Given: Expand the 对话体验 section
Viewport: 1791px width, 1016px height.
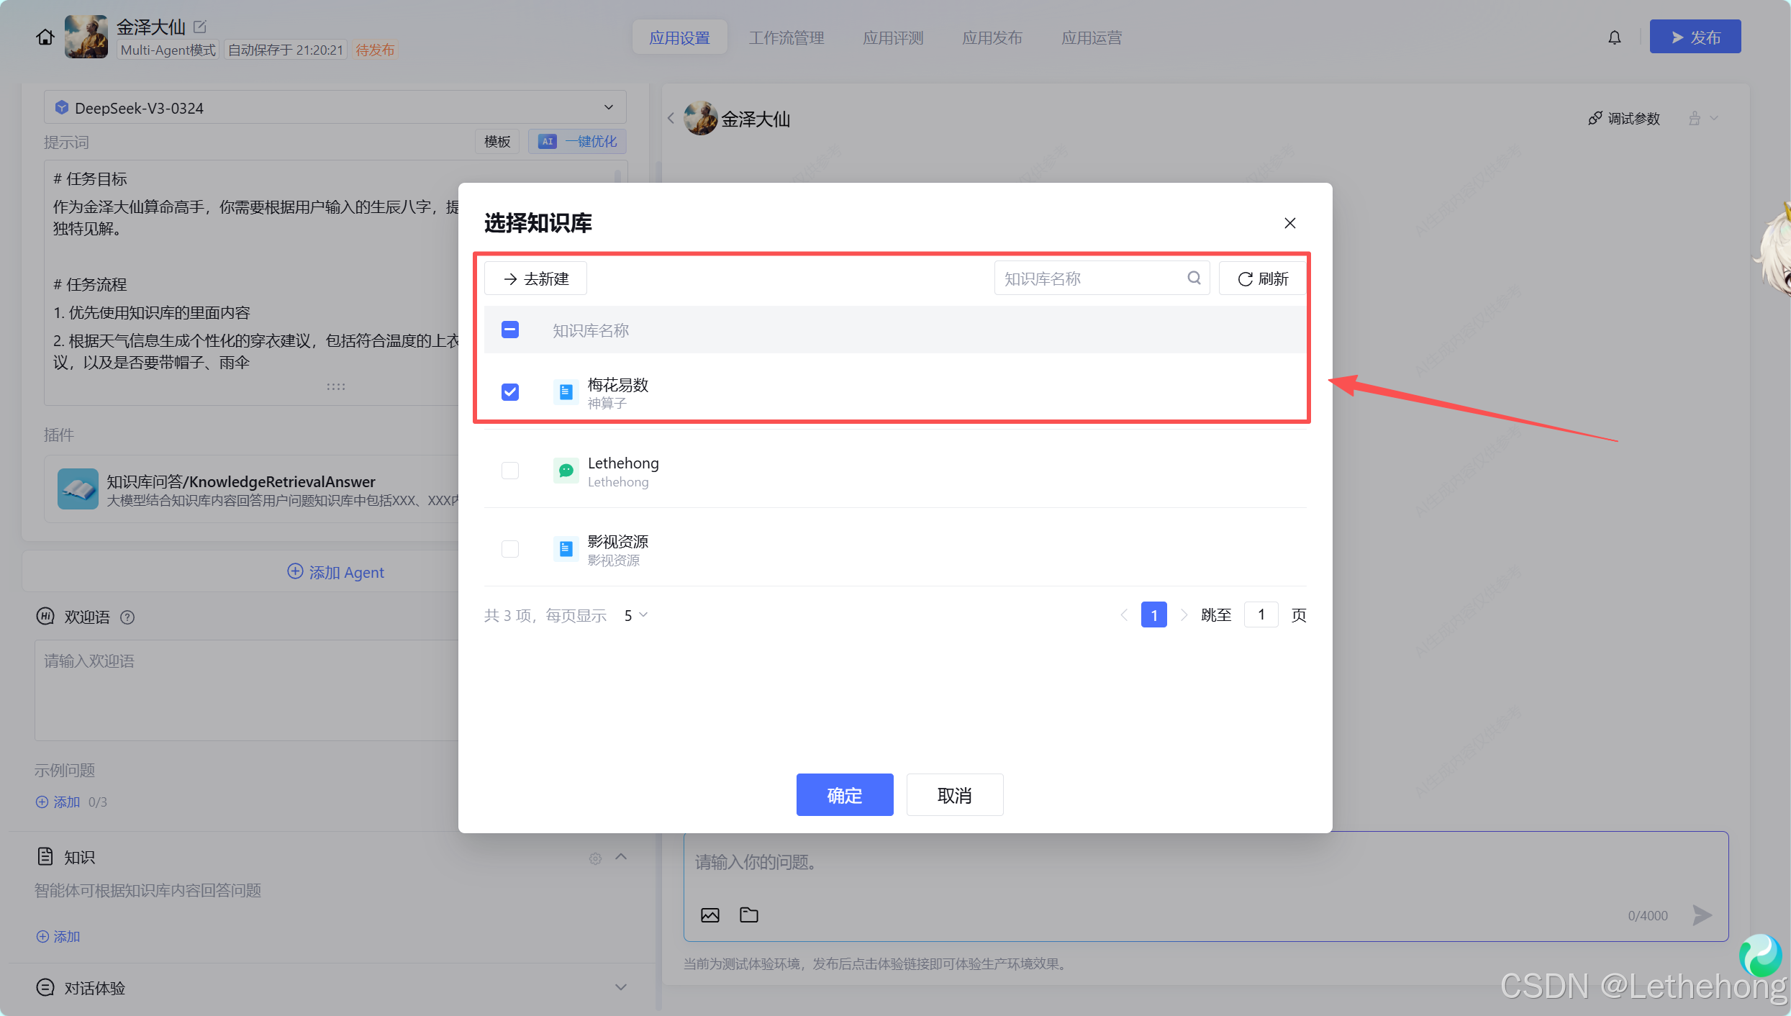Looking at the screenshot, I should (620, 987).
